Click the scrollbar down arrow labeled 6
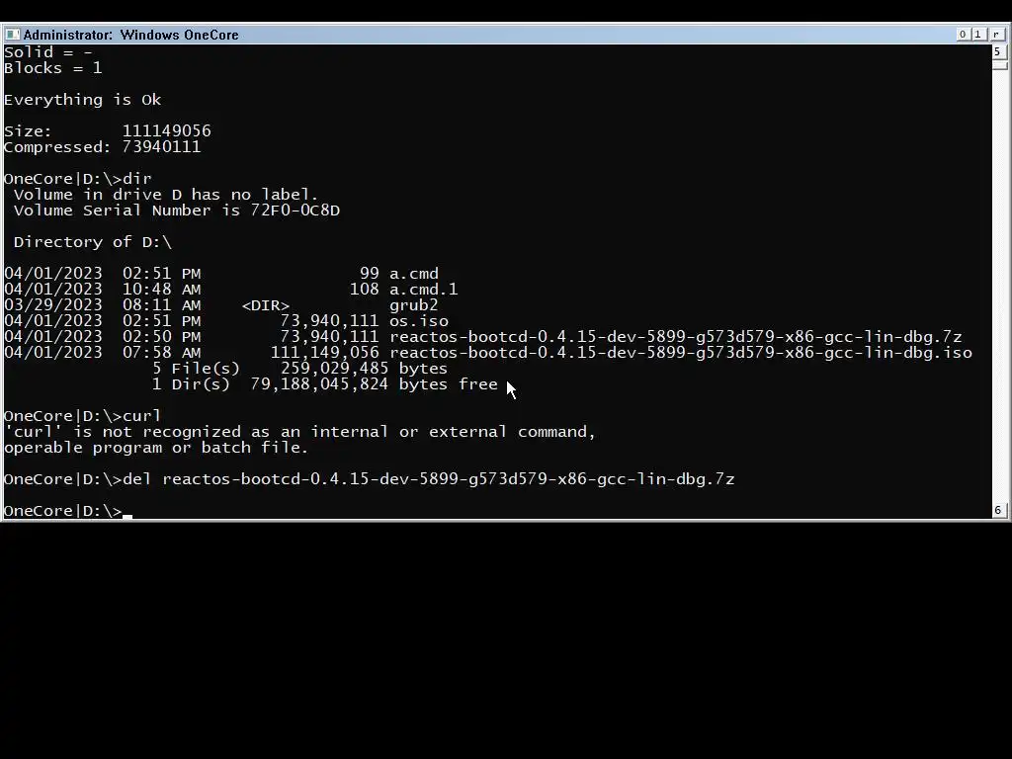Screen dimensions: 1012x759 click(x=998, y=510)
